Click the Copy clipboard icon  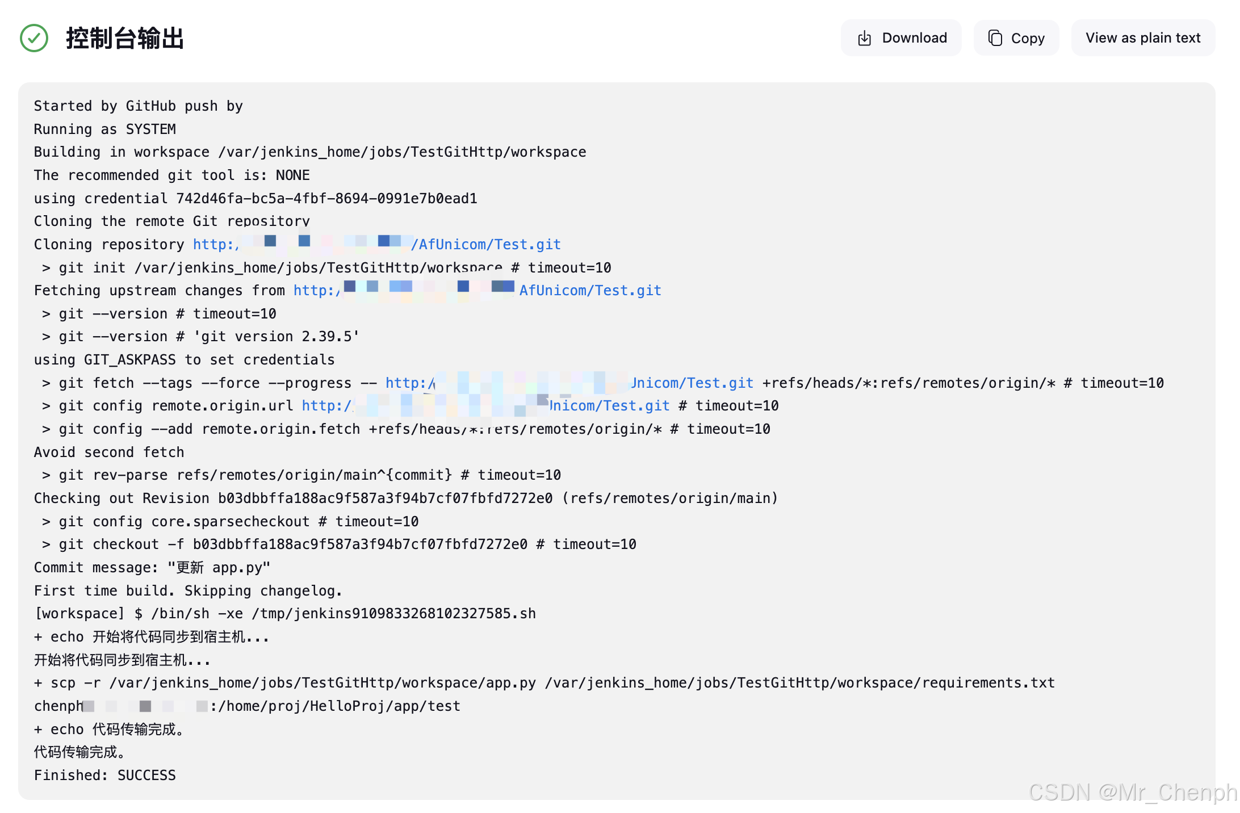tap(995, 38)
